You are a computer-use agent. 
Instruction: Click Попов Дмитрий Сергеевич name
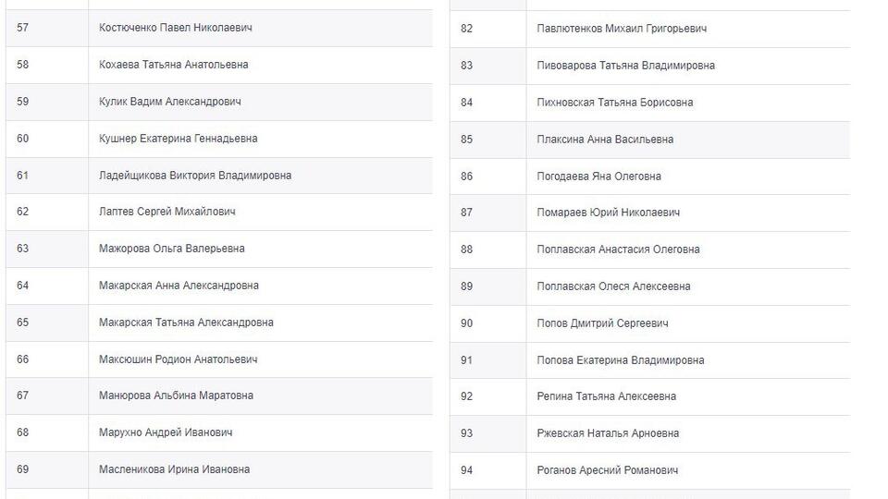(x=602, y=323)
